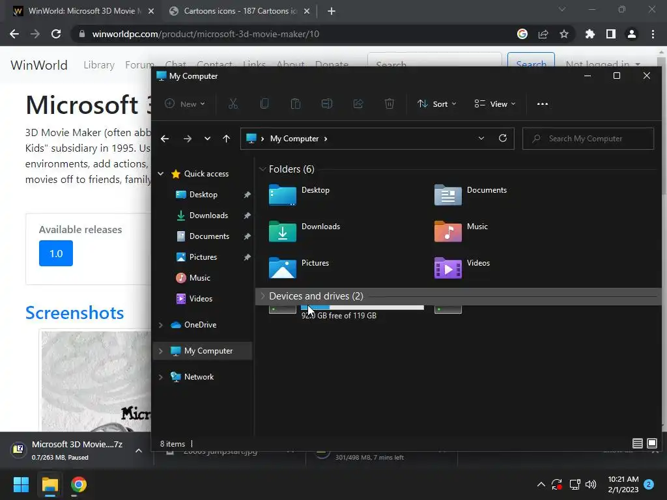
Task: Click the Search My Computer field
Action: [588, 139]
